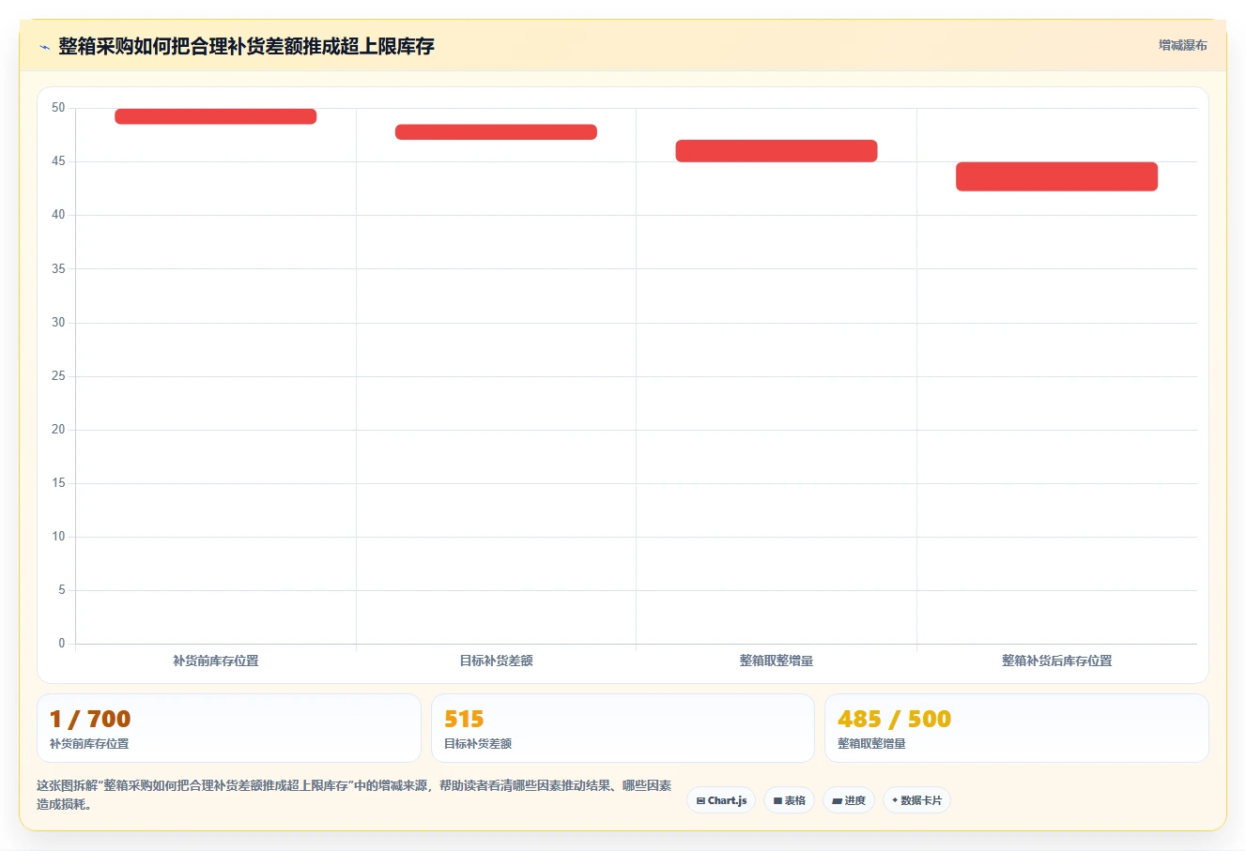
Task: Click the 进度 chip
Action: click(x=849, y=800)
